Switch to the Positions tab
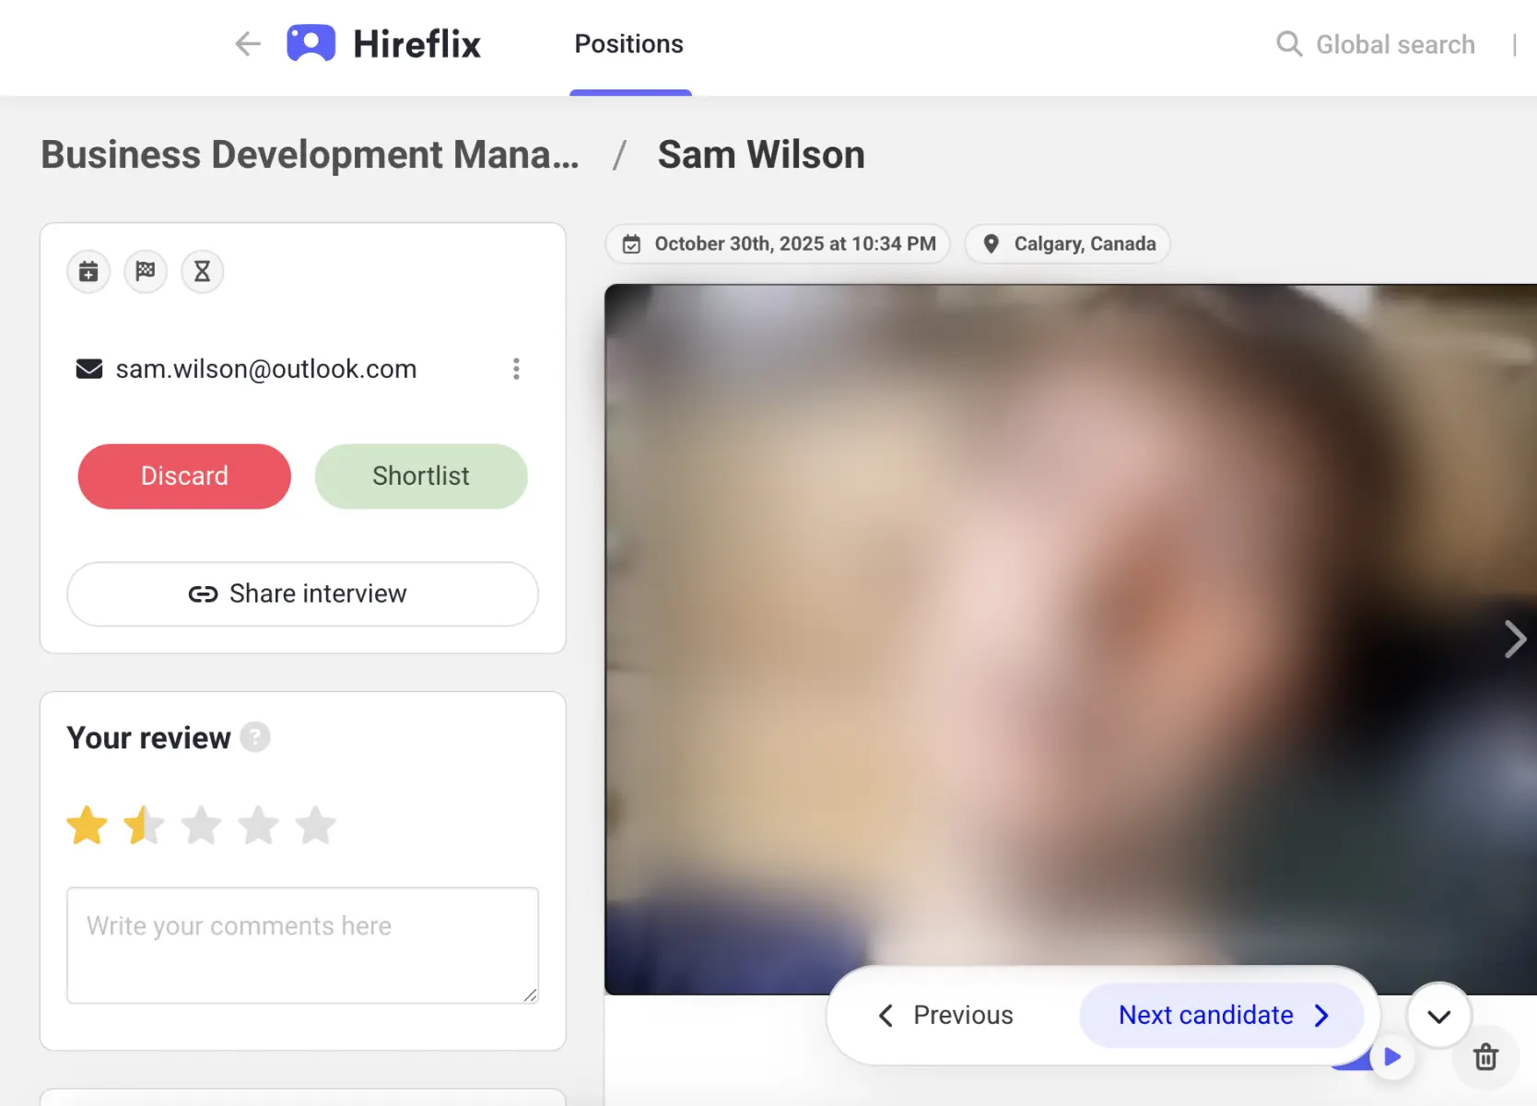Screen dimensions: 1537x1106 click(x=628, y=43)
